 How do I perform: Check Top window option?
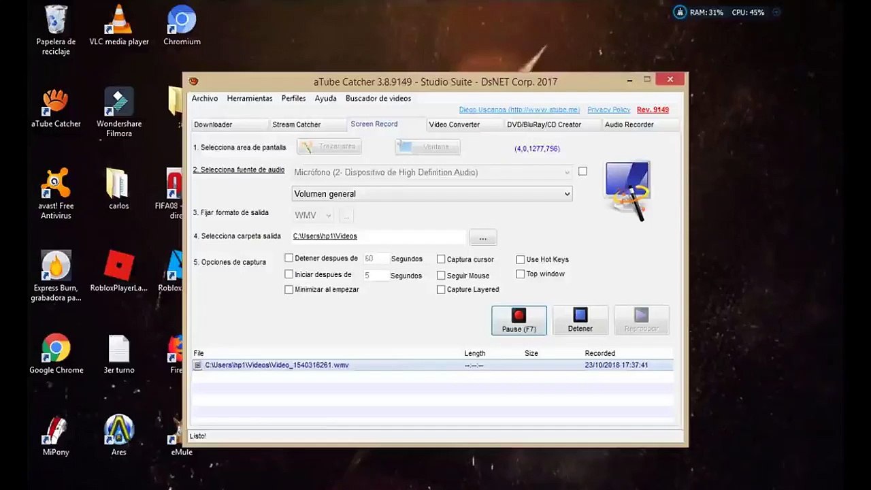tap(521, 274)
